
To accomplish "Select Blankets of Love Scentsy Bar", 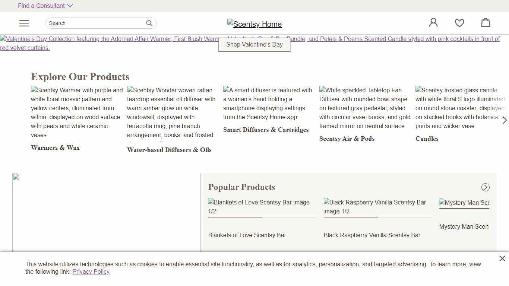I will pyautogui.click(x=247, y=235).
